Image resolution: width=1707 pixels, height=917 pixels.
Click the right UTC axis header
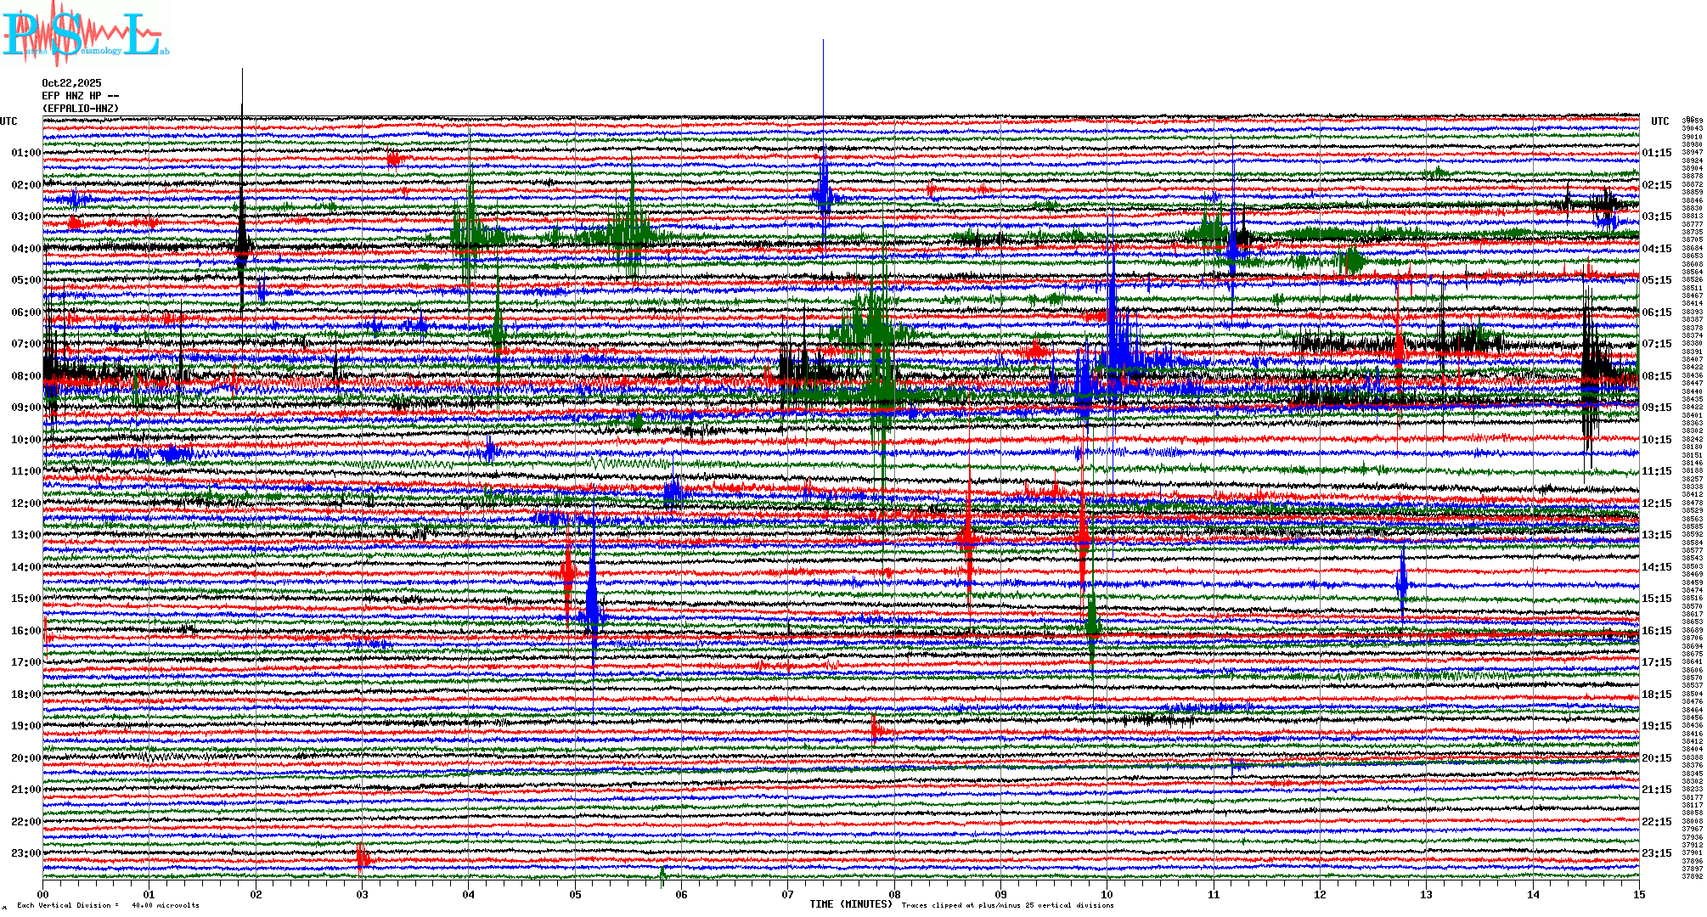(1659, 121)
